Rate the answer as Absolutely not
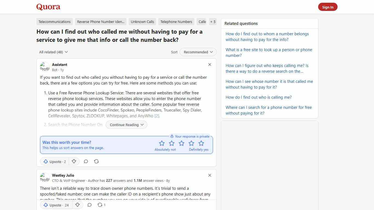The image size is (374, 210). 162,143
